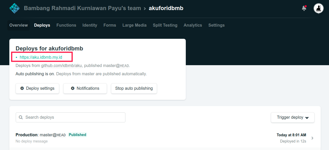Click the search magnifier icon in deploys search
The height and width of the screenshot is (150, 329).
click(21, 117)
